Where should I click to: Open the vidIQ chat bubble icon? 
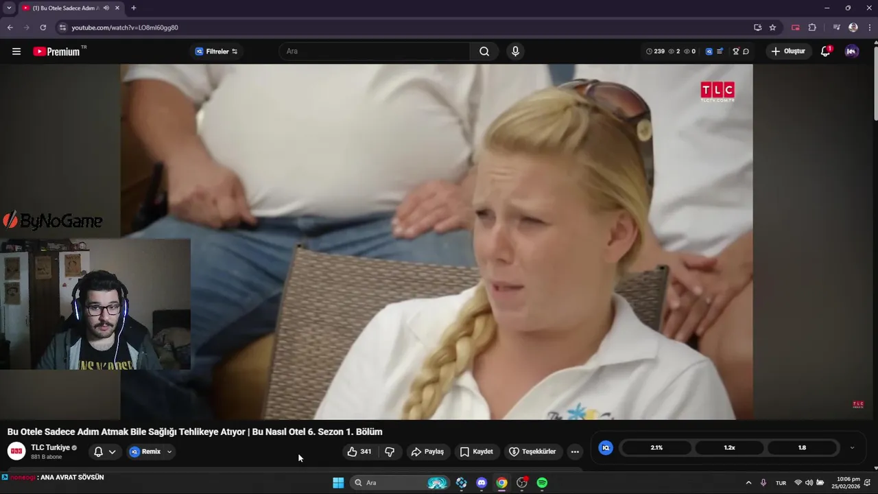(x=746, y=51)
